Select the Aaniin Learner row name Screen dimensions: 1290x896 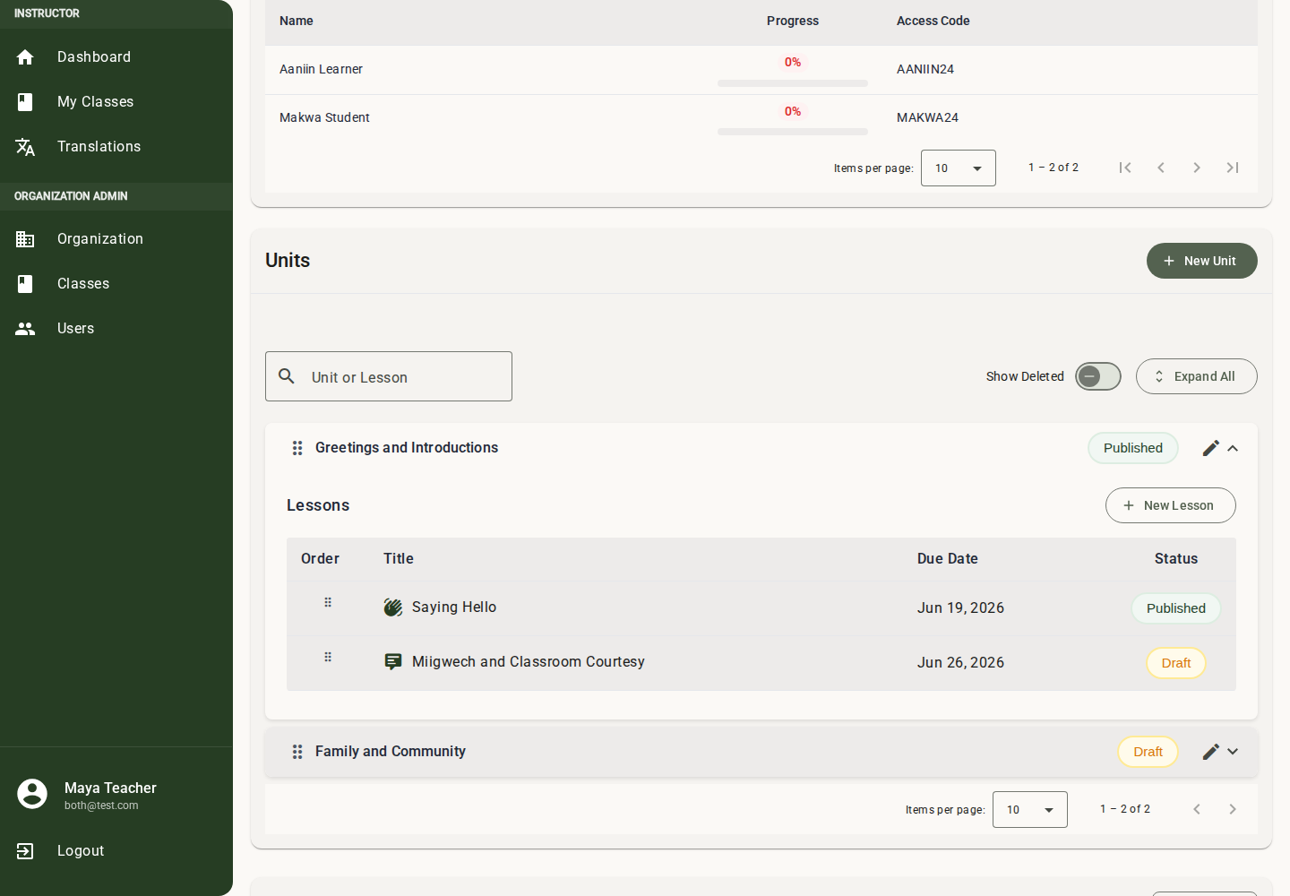(321, 69)
